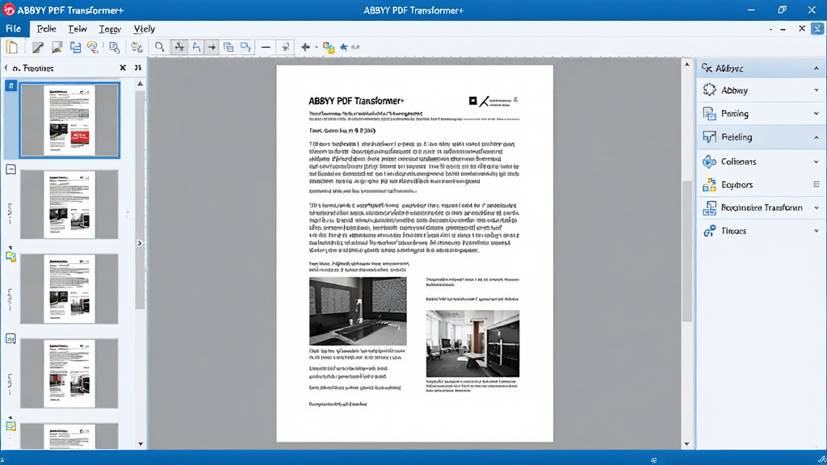Select the pencil edit tool in toolbar
Viewport: 827px width, 465px height.
click(x=37, y=47)
